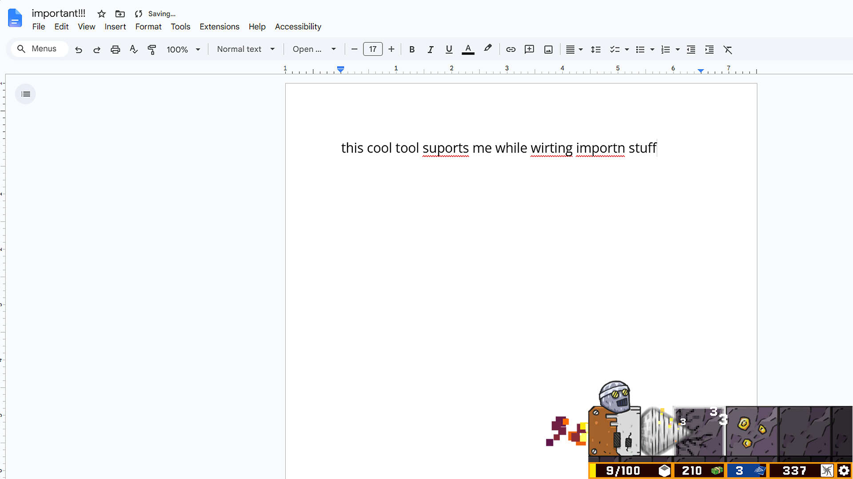Apply numbered list
This screenshot has width=853, height=479.
point(666,50)
